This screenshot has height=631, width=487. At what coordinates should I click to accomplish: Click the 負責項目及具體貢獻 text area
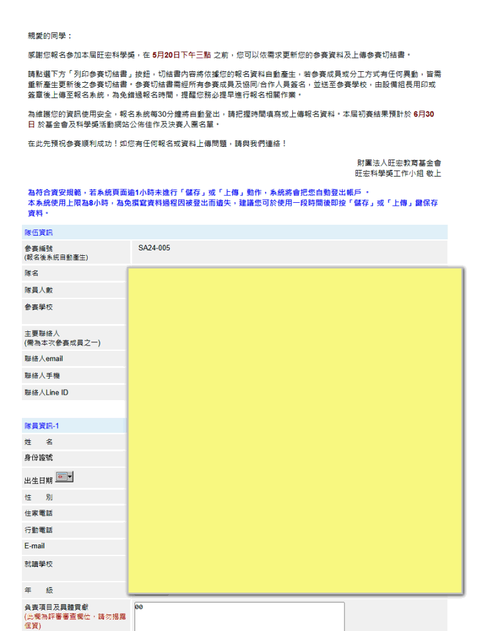click(x=239, y=616)
